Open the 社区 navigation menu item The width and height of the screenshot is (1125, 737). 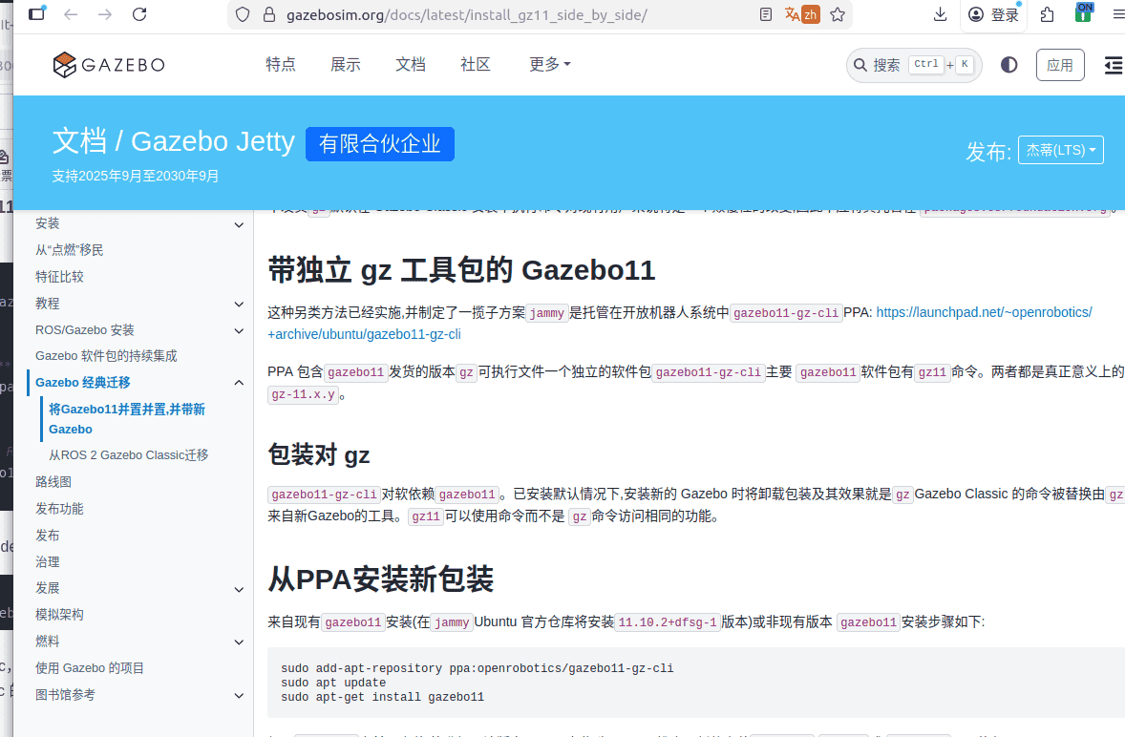tap(475, 64)
